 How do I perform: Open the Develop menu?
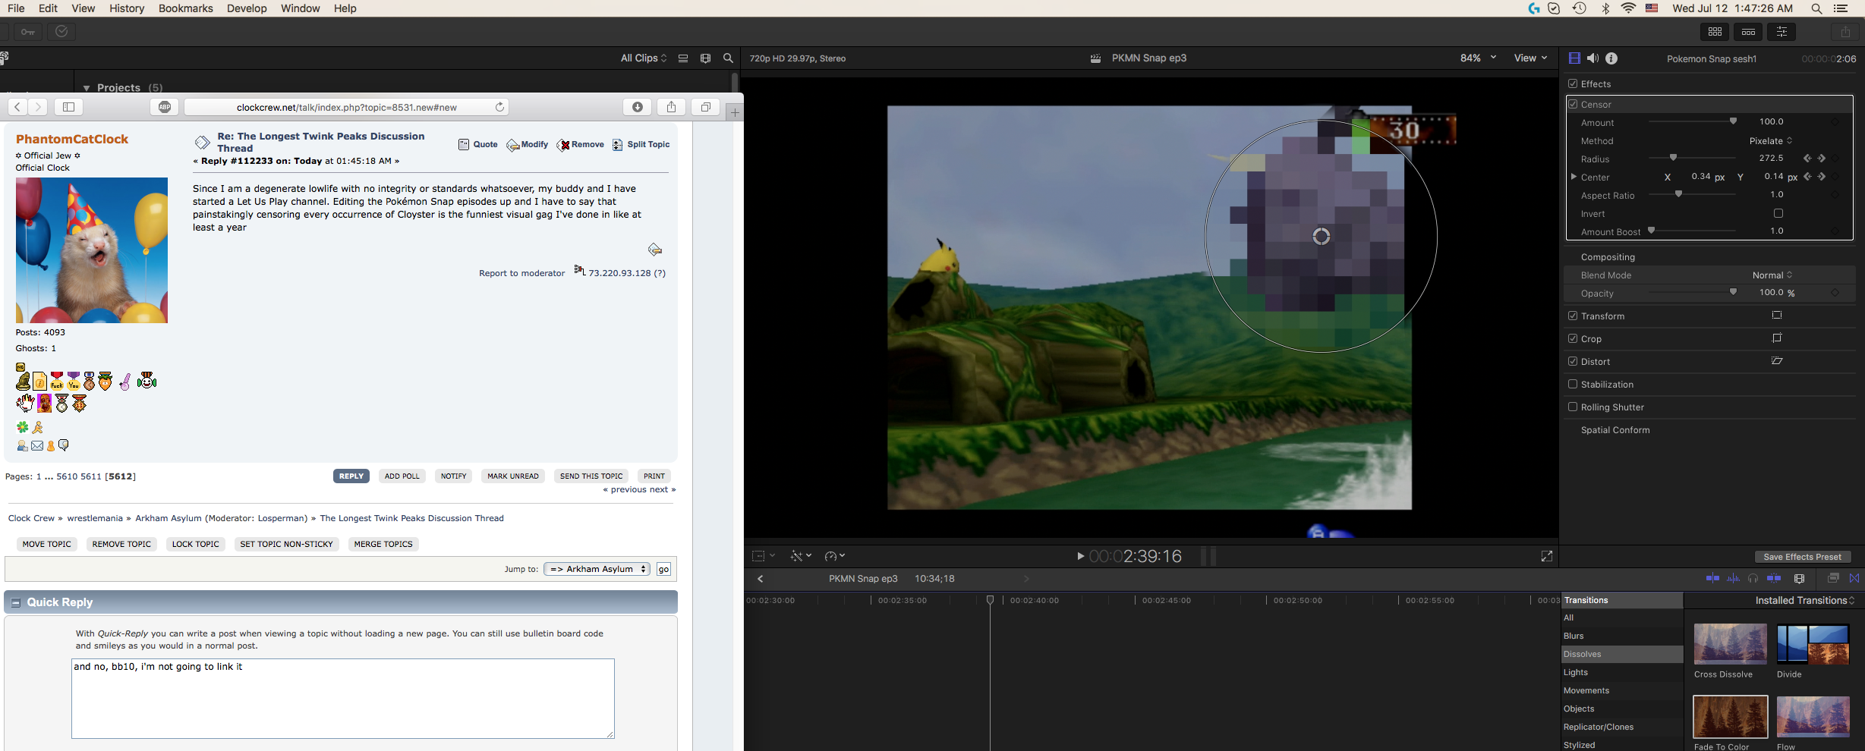coord(247,8)
